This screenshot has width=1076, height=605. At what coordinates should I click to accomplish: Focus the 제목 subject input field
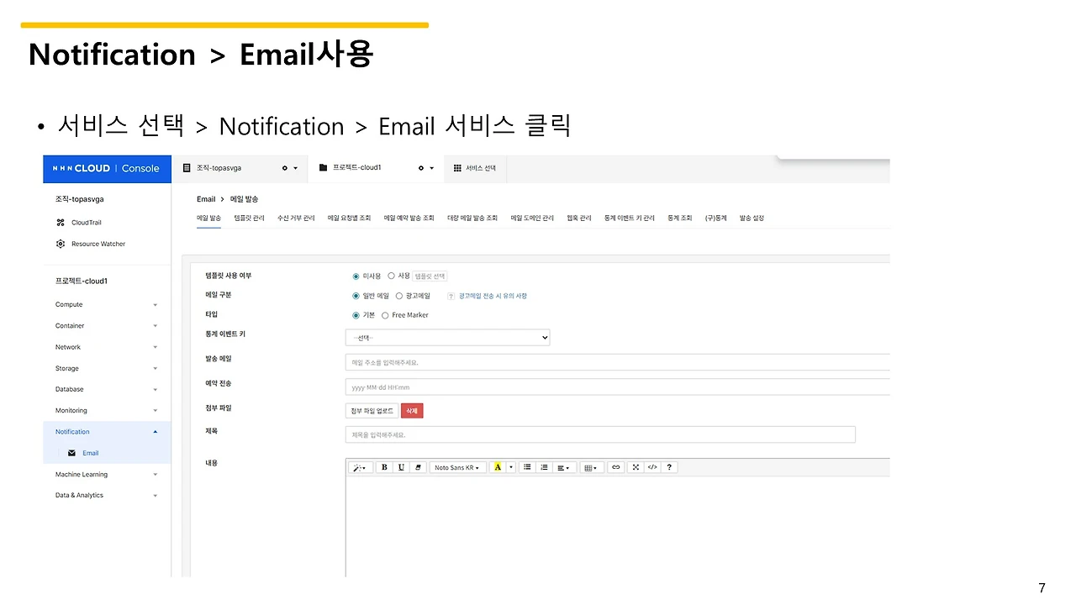600,434
